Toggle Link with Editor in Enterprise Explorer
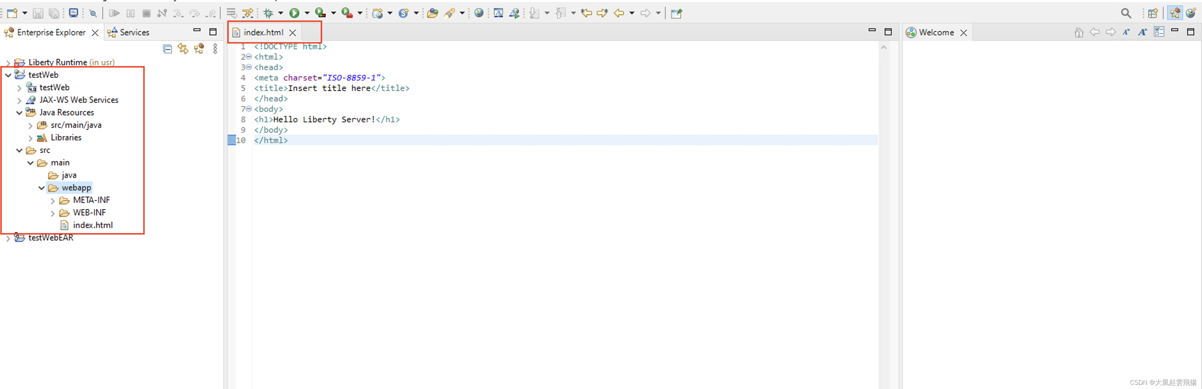 pyautogui.click(x=183, y=49)
